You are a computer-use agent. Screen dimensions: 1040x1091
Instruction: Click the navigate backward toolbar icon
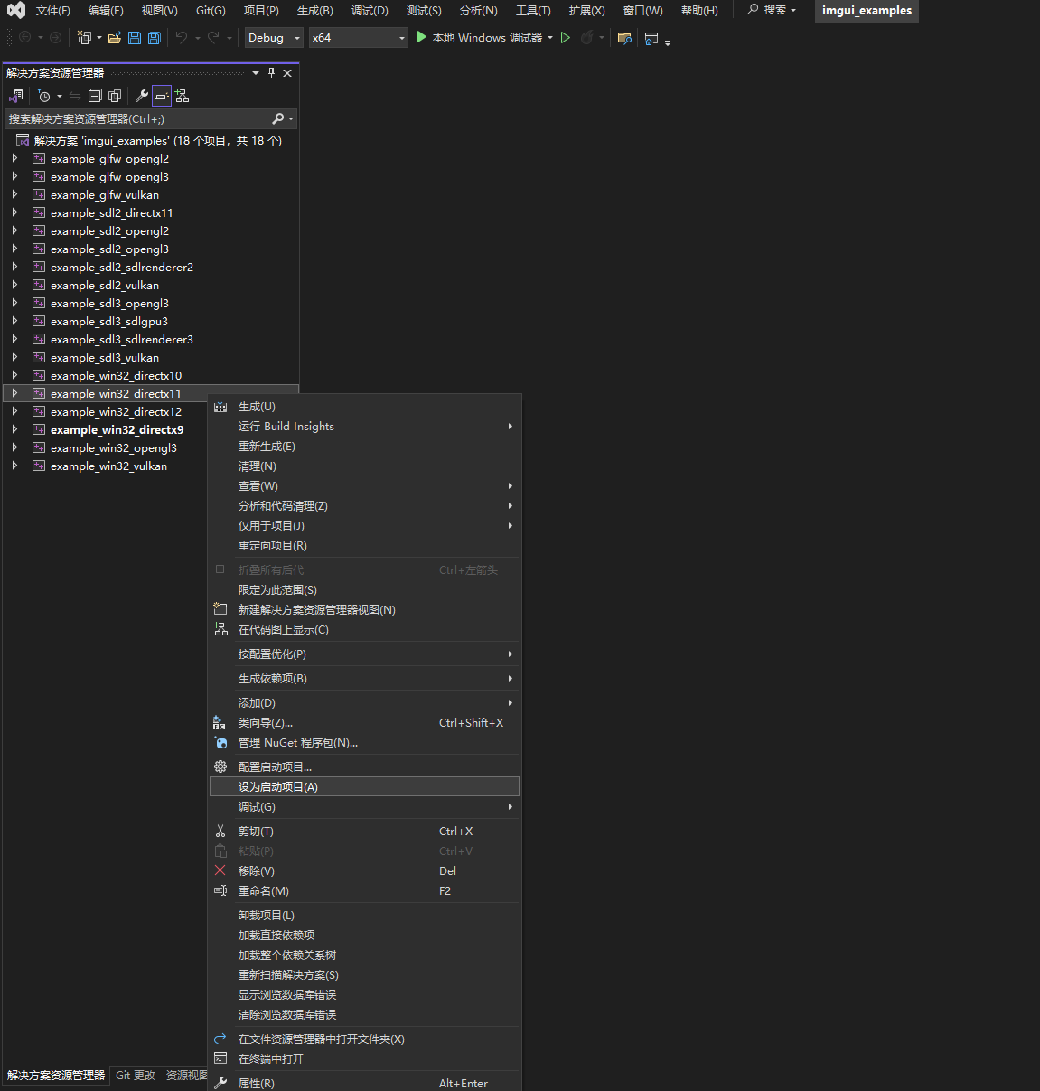tap(25, 38)
